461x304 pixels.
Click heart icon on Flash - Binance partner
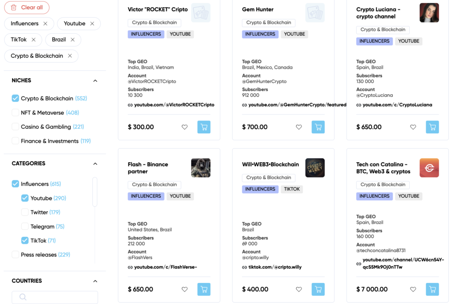coord(185,289)
